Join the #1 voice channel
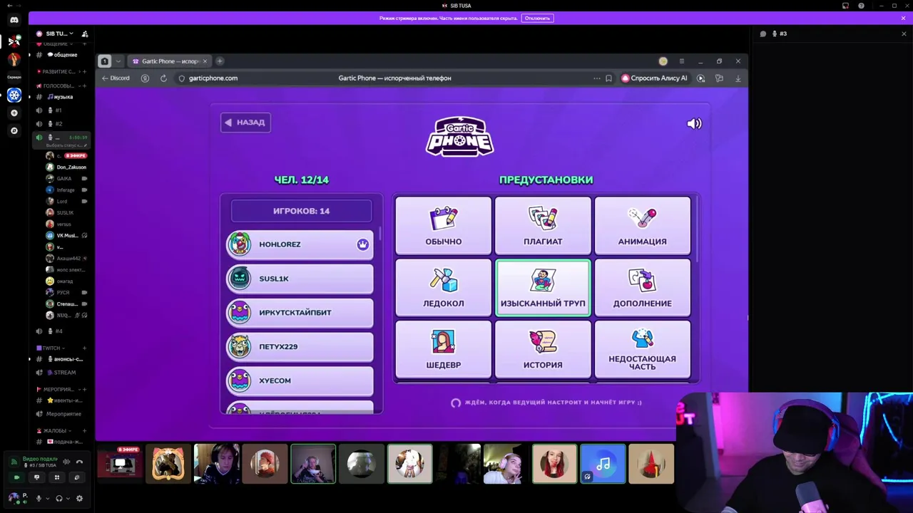 tap(62, 110)
